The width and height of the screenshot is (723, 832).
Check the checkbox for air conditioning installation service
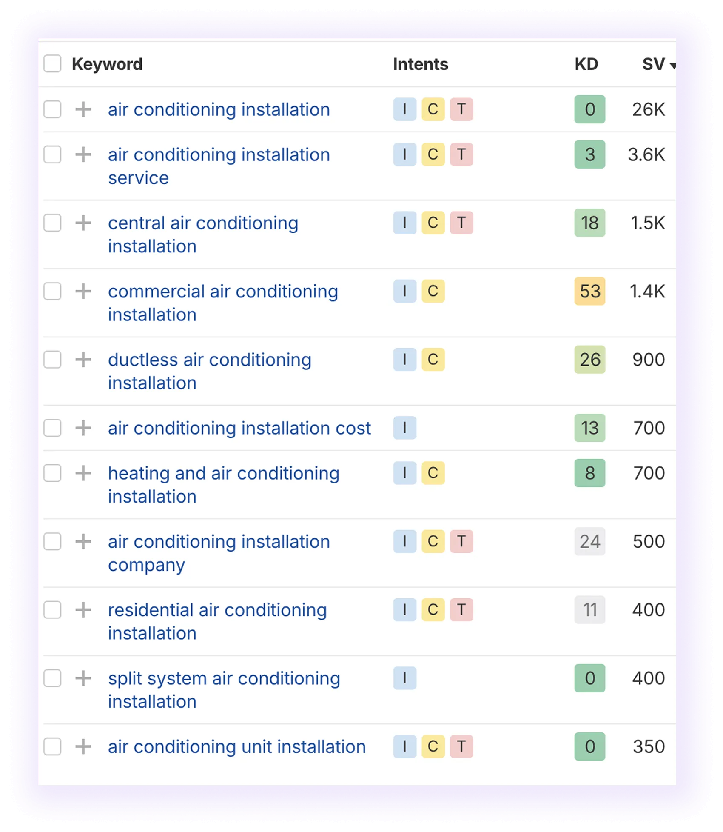pos(52,154)
